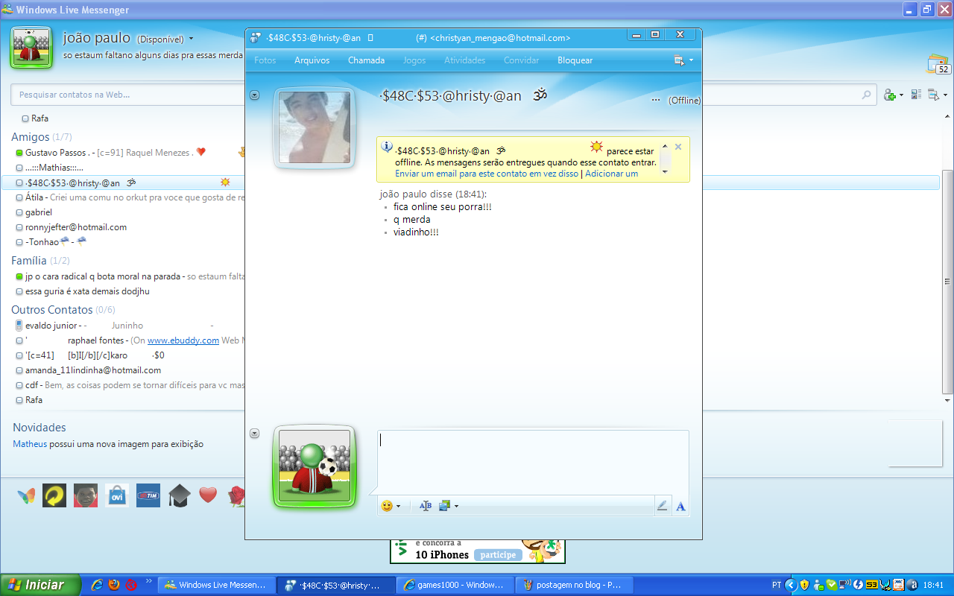Collapse your own display picture panel
The height and width of the screenshot is (596, 954).
pyautogui.click(x=255, y=433)
